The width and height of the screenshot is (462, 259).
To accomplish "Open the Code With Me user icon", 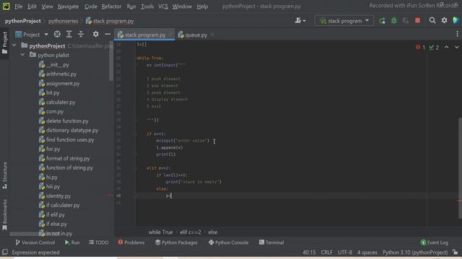I will (300, 21).
